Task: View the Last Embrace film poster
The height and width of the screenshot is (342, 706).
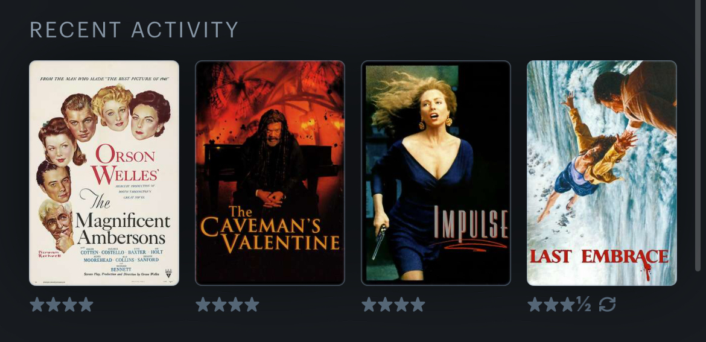Action: [x=602, y=173]
